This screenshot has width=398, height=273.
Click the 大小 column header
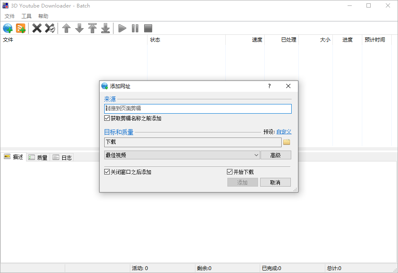pos(316,40)
